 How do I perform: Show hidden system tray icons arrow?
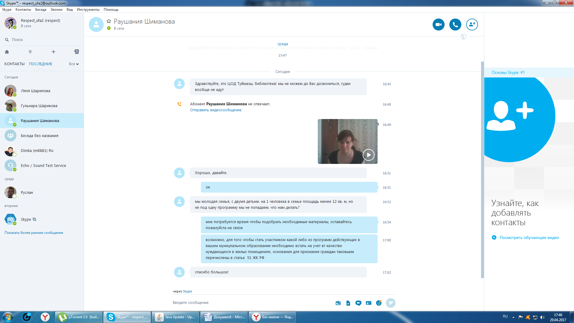513,317
